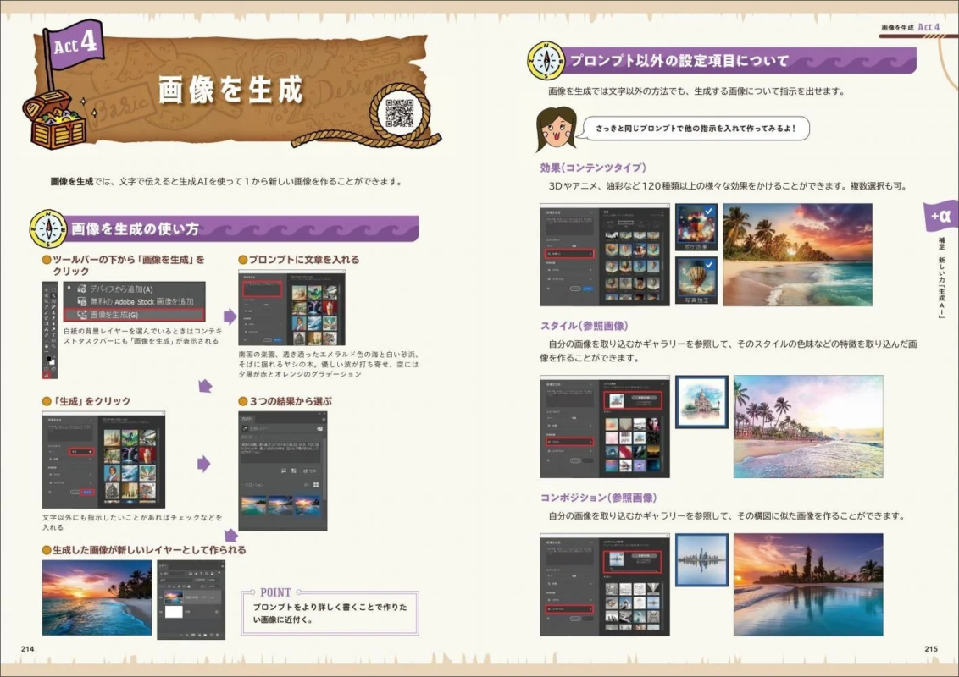
Task: Expand the red-outlined effects row in settings
Action: pos(570,253)
